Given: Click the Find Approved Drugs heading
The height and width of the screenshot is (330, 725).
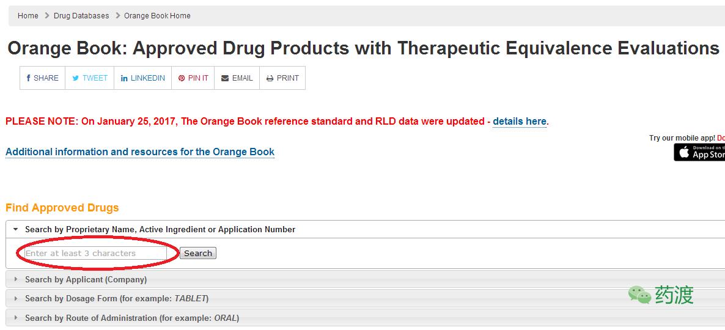Looking at the screenshot, I should (62, 208).
